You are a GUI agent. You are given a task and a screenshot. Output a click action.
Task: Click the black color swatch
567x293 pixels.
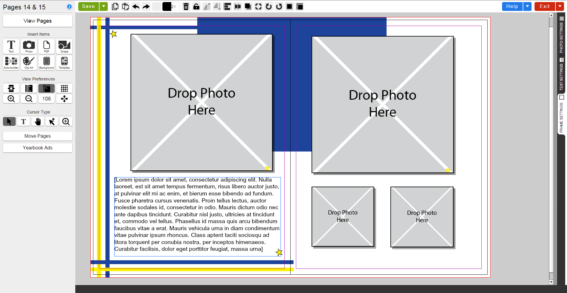pyautogui.click(x=167, y=6)
